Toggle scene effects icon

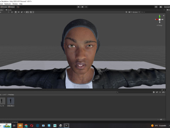22,12
